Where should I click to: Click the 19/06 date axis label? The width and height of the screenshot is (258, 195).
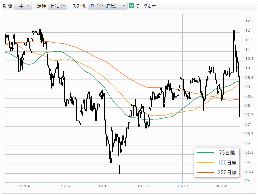coord(64,186)
